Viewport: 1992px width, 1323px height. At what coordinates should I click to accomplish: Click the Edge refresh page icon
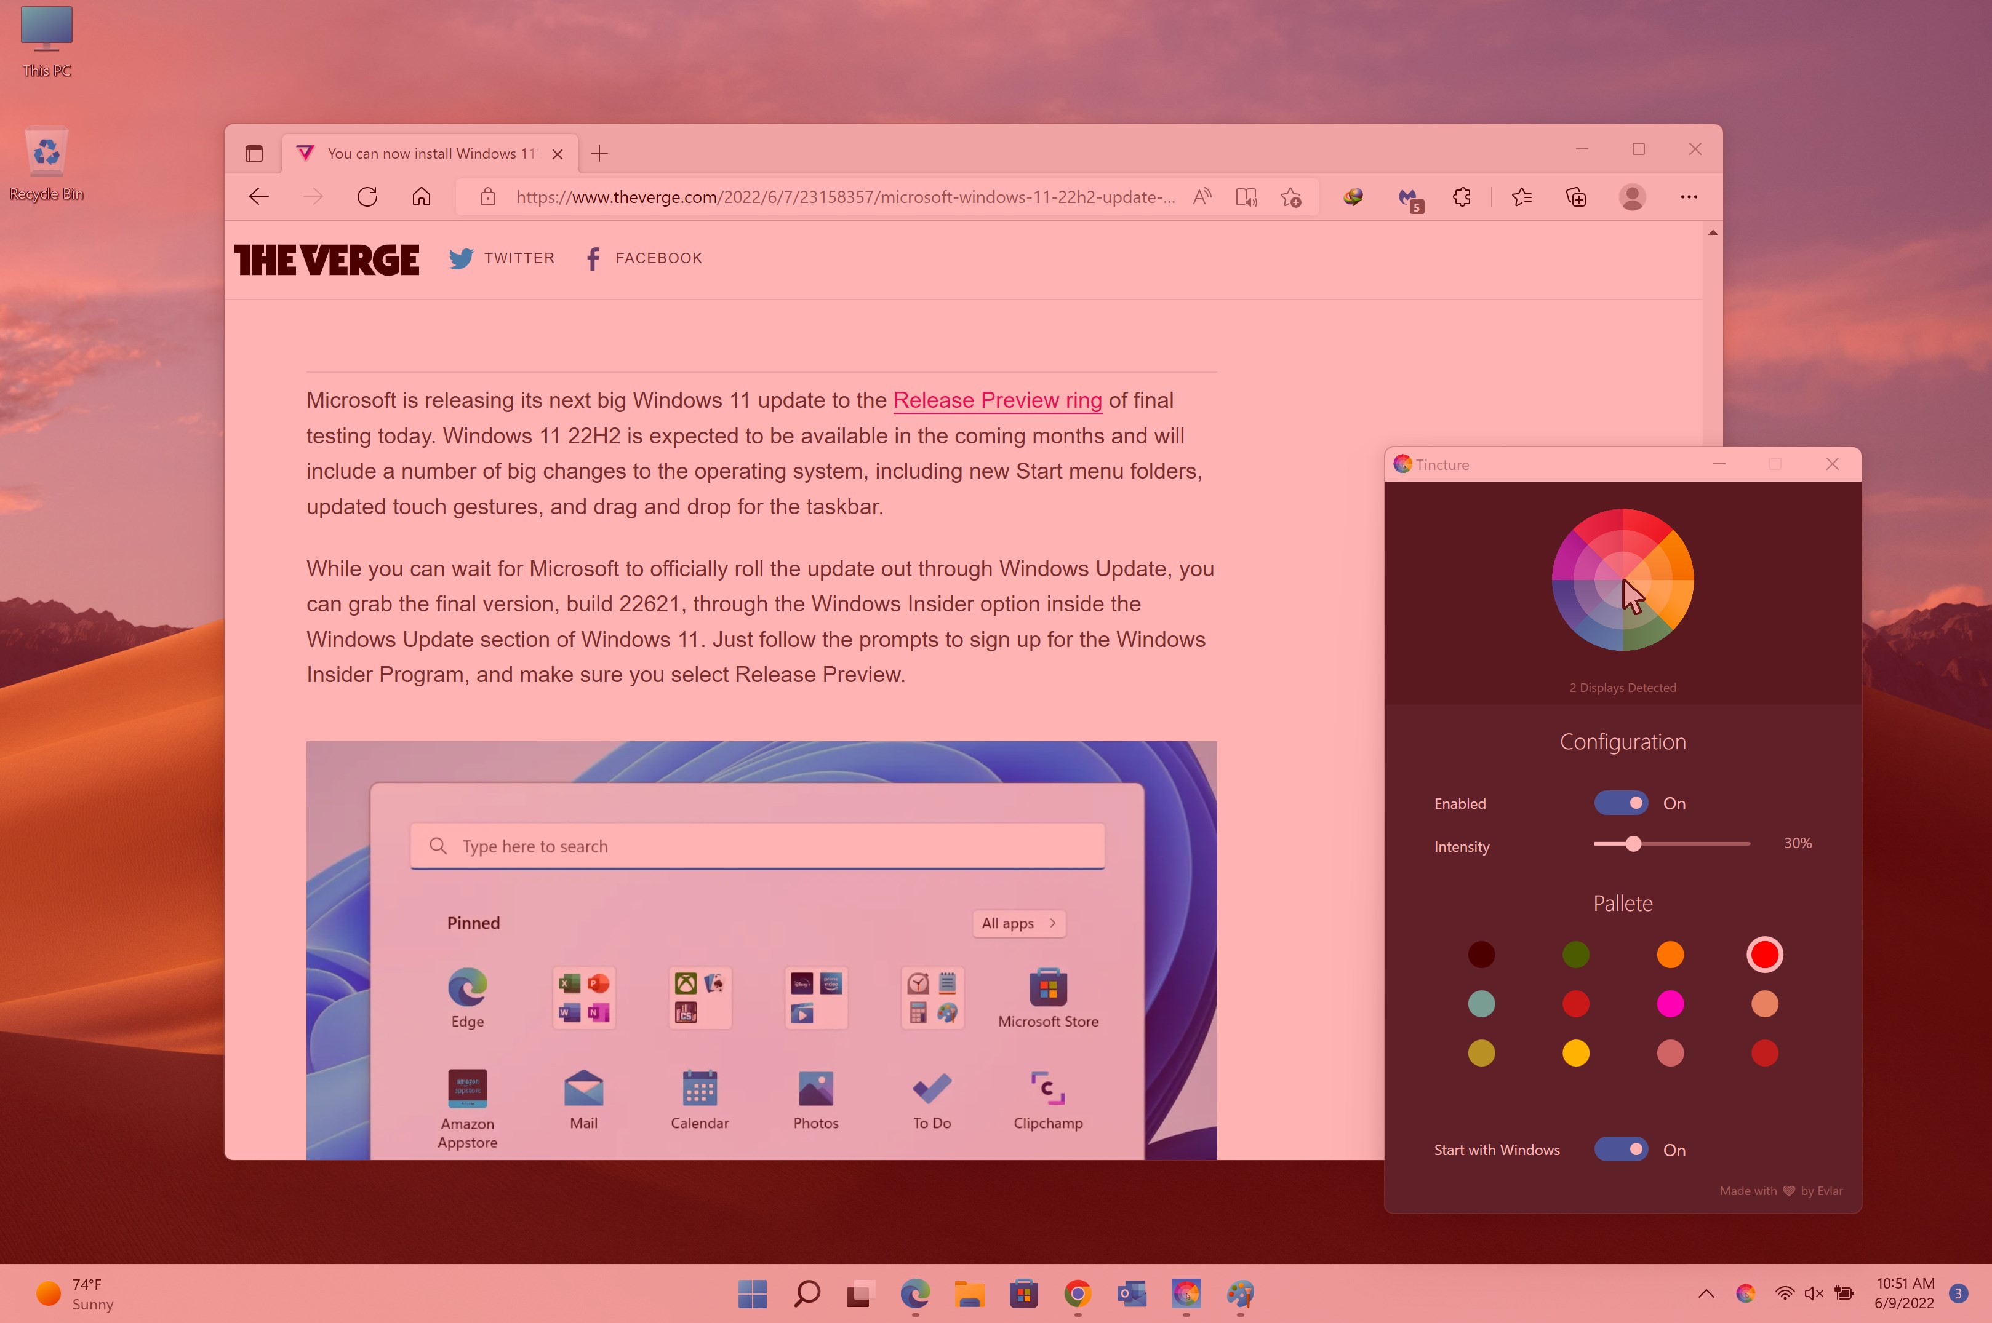366,197
